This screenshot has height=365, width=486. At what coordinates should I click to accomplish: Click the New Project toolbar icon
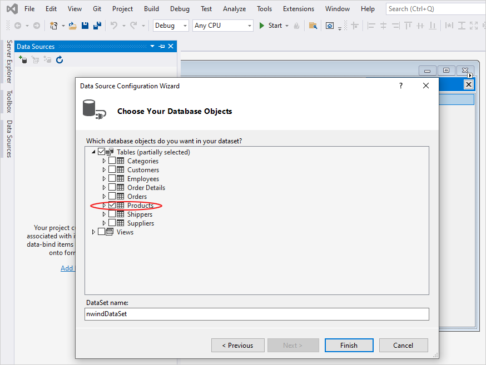[54, 26]
